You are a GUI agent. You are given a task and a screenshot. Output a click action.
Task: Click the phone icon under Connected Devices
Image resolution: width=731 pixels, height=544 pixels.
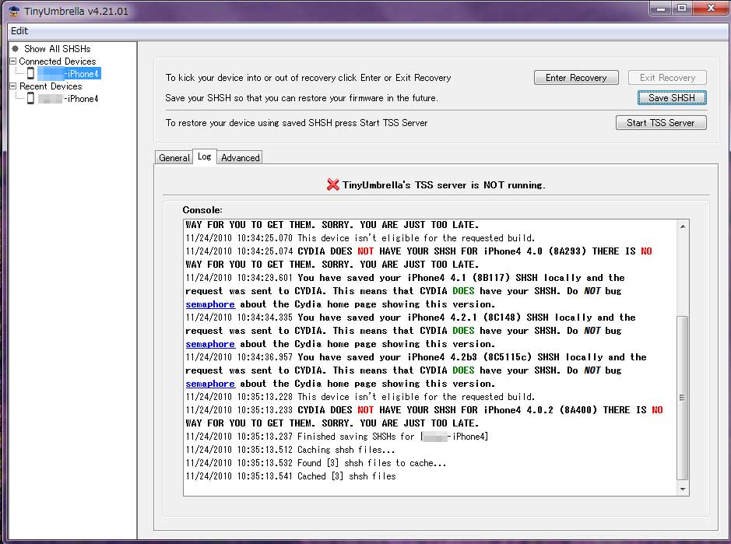(x=30, y=73)
